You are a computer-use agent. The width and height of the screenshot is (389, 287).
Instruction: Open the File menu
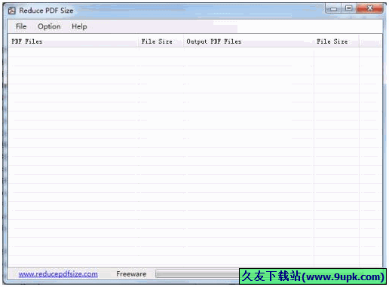(21, 26)
